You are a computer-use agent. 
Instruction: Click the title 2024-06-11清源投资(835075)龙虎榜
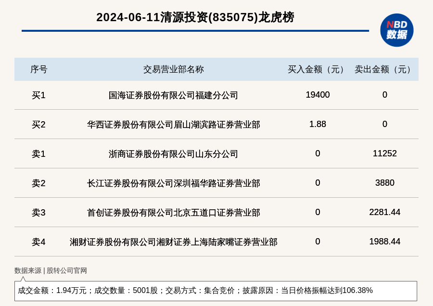pos(195,17)
